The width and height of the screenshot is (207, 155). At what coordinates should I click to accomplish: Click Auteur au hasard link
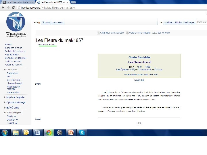click(13, 65)
